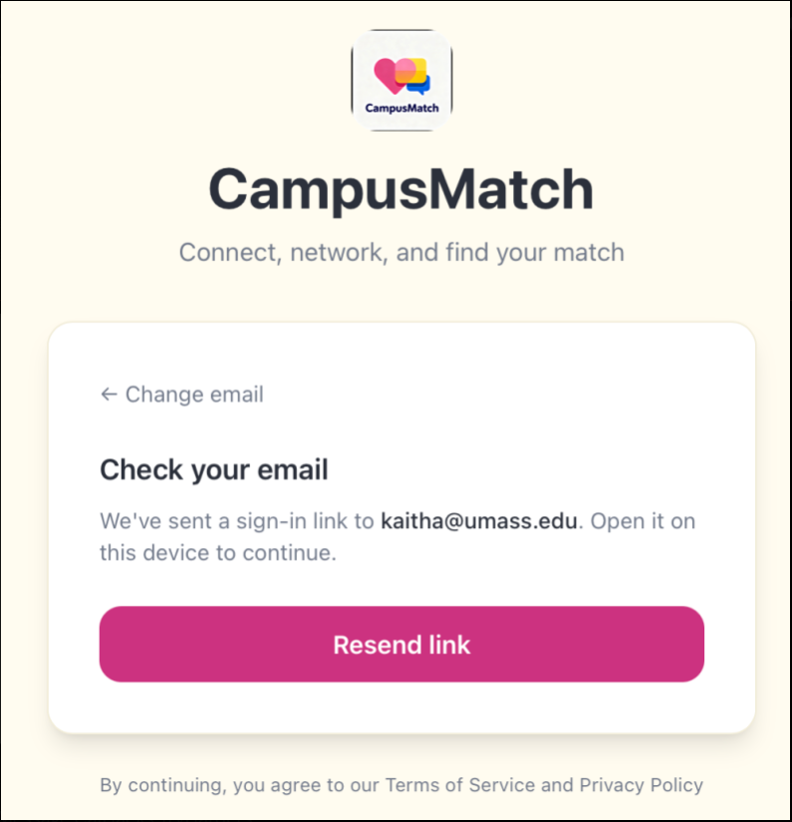Viewport: 792px width, 822px height.
Task: Click the Open it on text
Action: point(644,521)
